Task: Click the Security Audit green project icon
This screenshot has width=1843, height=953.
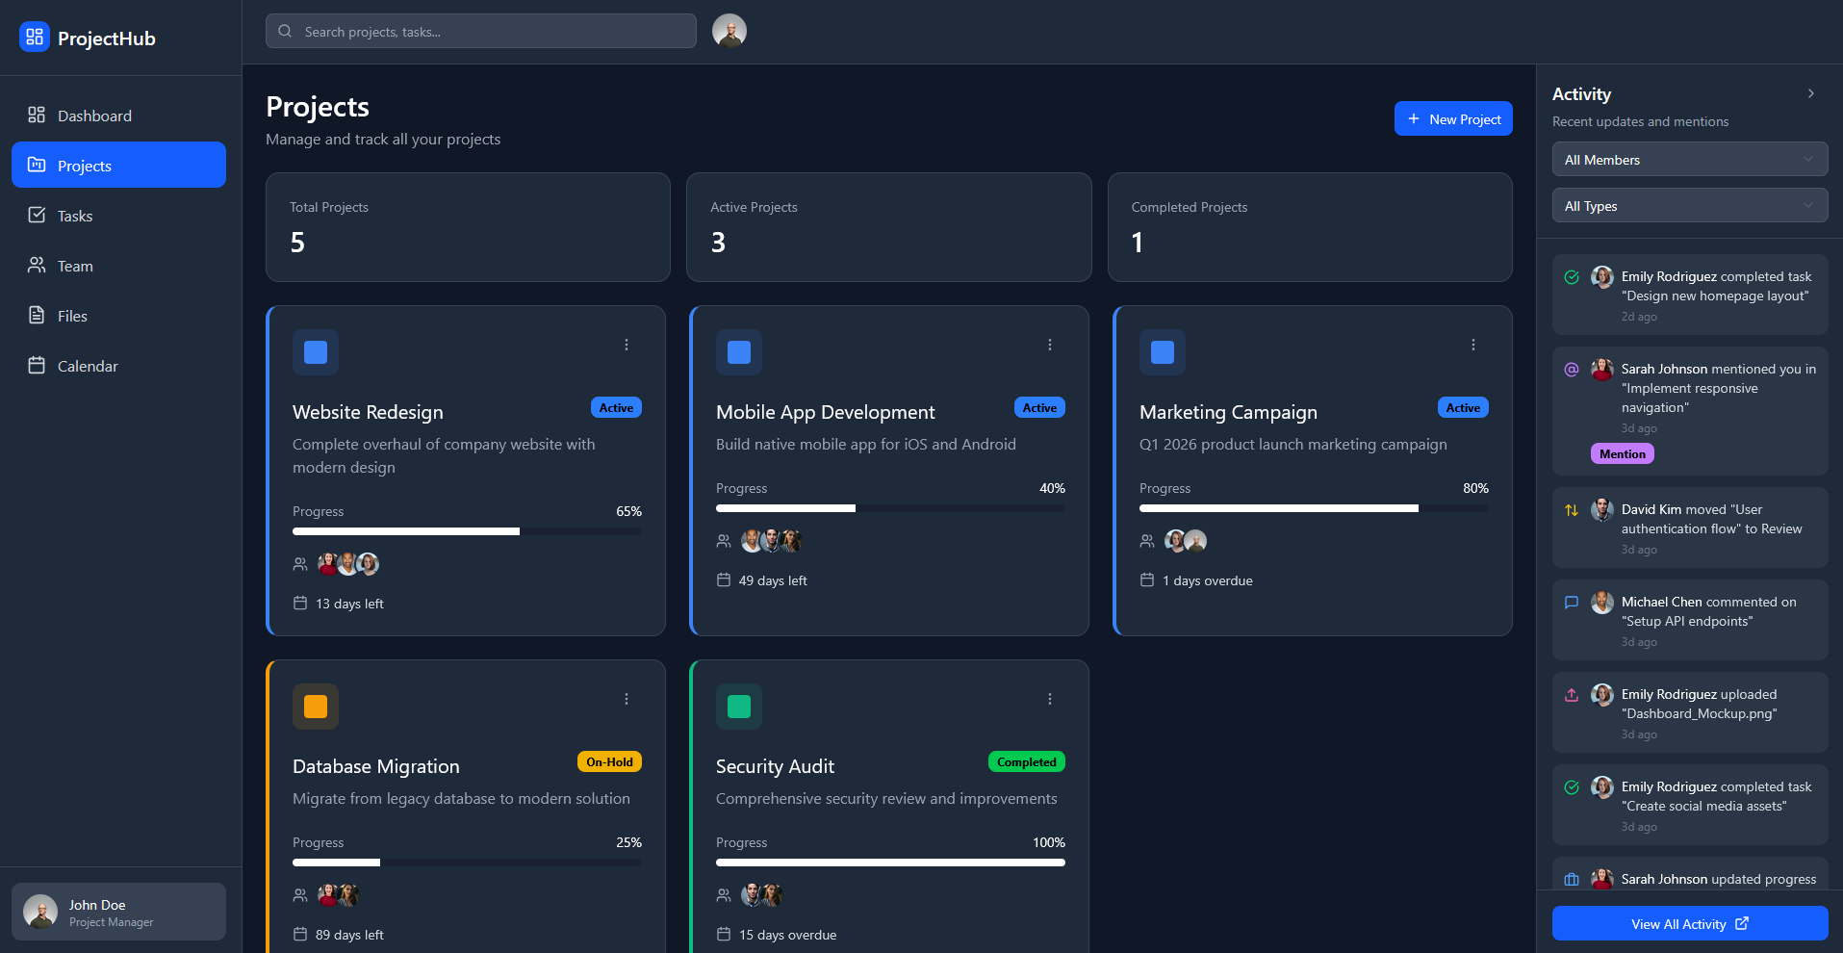Action: [738, 707]
